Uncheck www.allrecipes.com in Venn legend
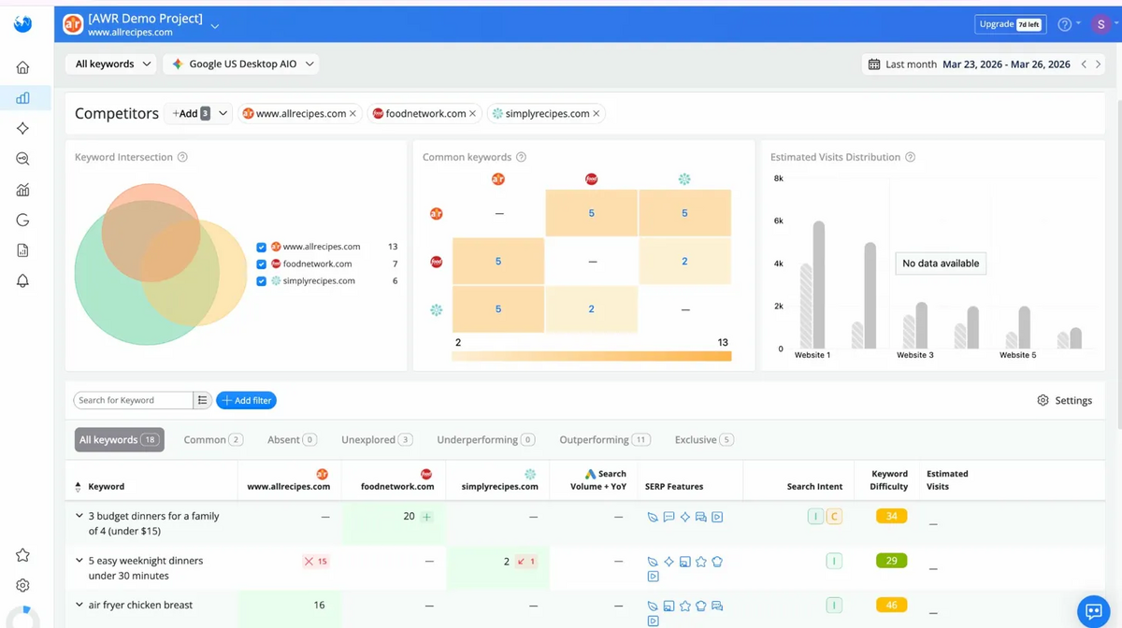The height and width of the screenshot is (628, 1122). click(261, 248)
